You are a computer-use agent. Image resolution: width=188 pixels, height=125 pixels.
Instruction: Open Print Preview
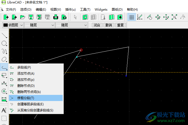coord(64,17)
